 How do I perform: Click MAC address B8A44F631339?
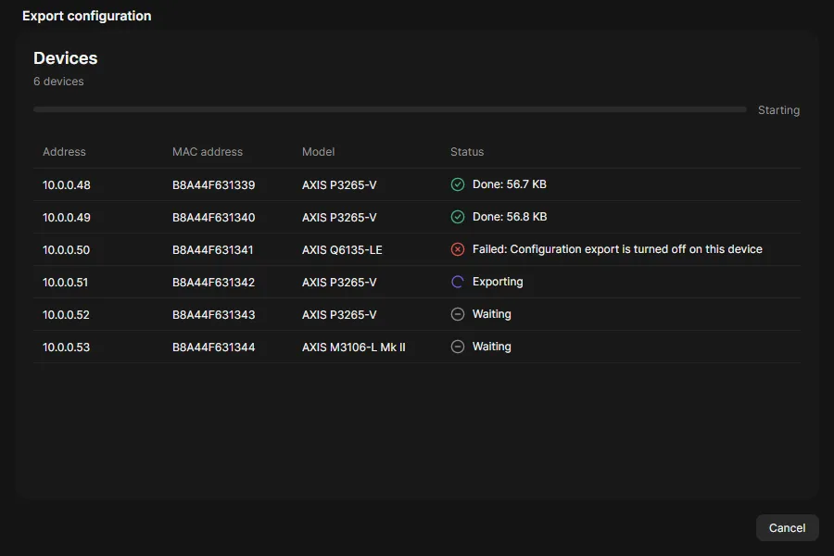(x=214, y=185)
